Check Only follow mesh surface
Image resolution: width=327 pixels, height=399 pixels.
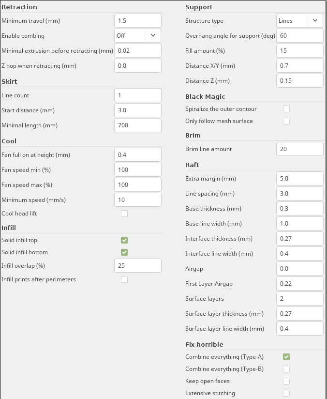[x=286, y=121]
